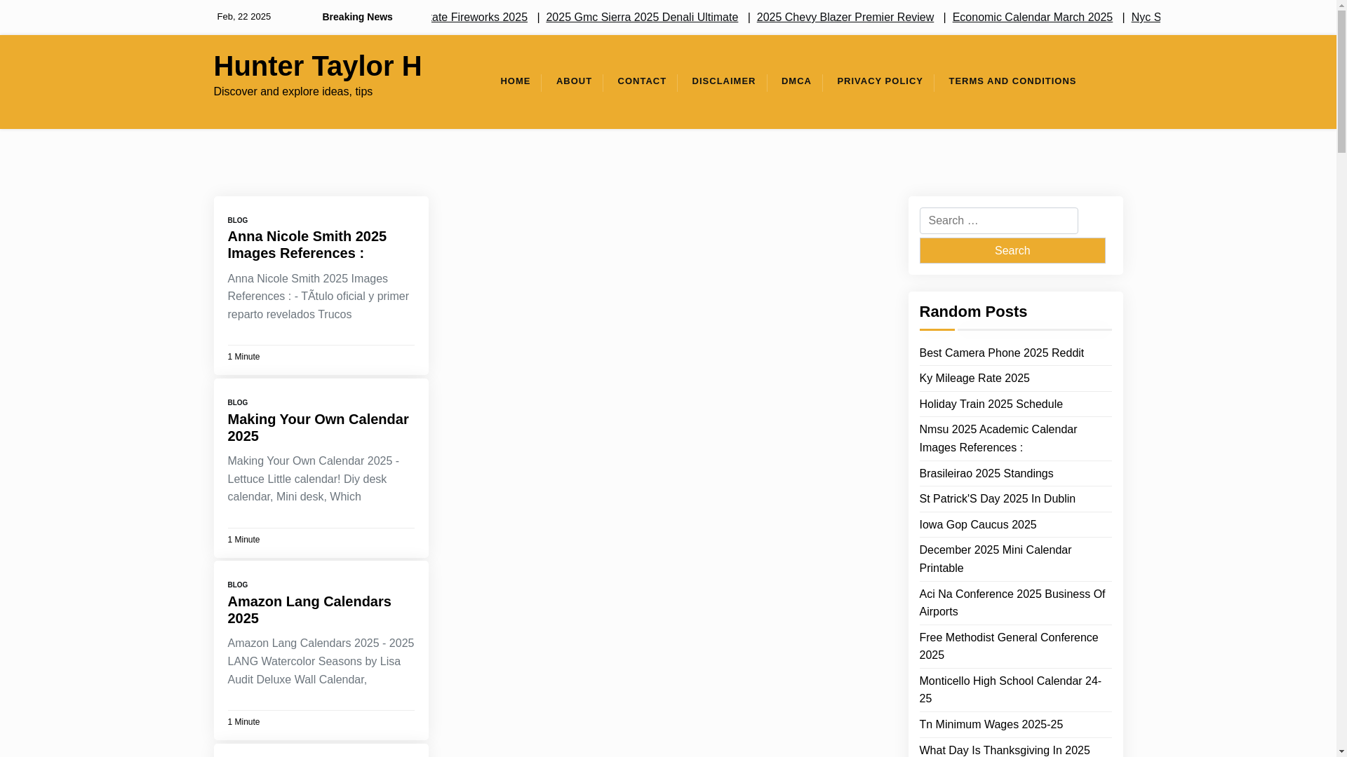View the Privacy Policy page
Viewport: 1347px width, 757px height.
[x=880, y=81]
